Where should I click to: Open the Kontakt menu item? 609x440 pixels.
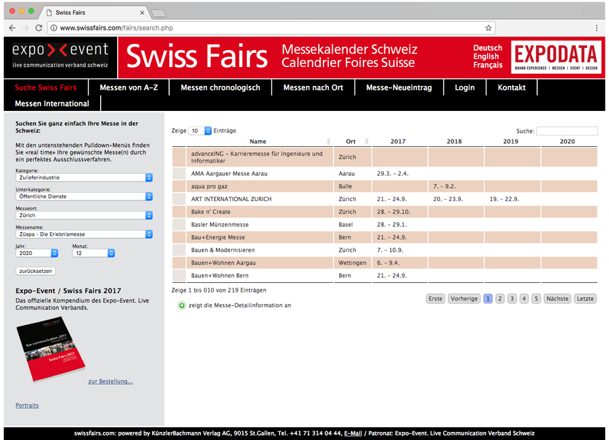[512, 87]
